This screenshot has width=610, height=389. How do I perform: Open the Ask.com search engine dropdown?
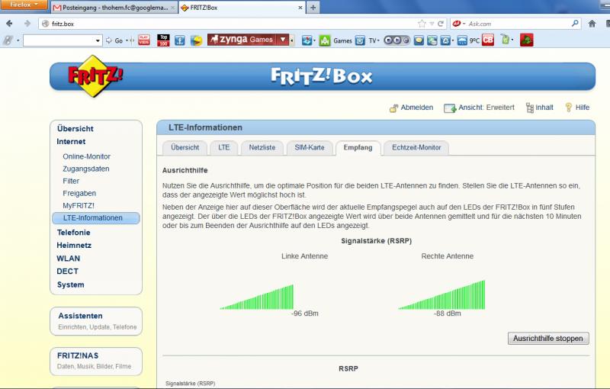point(464,24)
